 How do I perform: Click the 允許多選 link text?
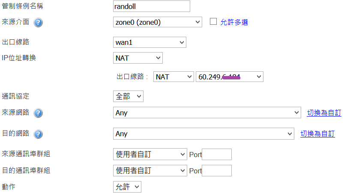[x=234, y=22]
